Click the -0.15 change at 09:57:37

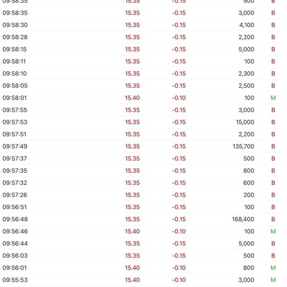[x=179, y=158]
